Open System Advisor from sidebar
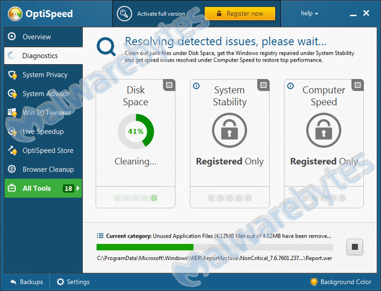 (x=43, y=93)
